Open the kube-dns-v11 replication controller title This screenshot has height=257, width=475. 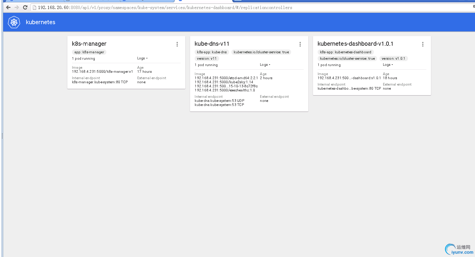click(212, 44)
